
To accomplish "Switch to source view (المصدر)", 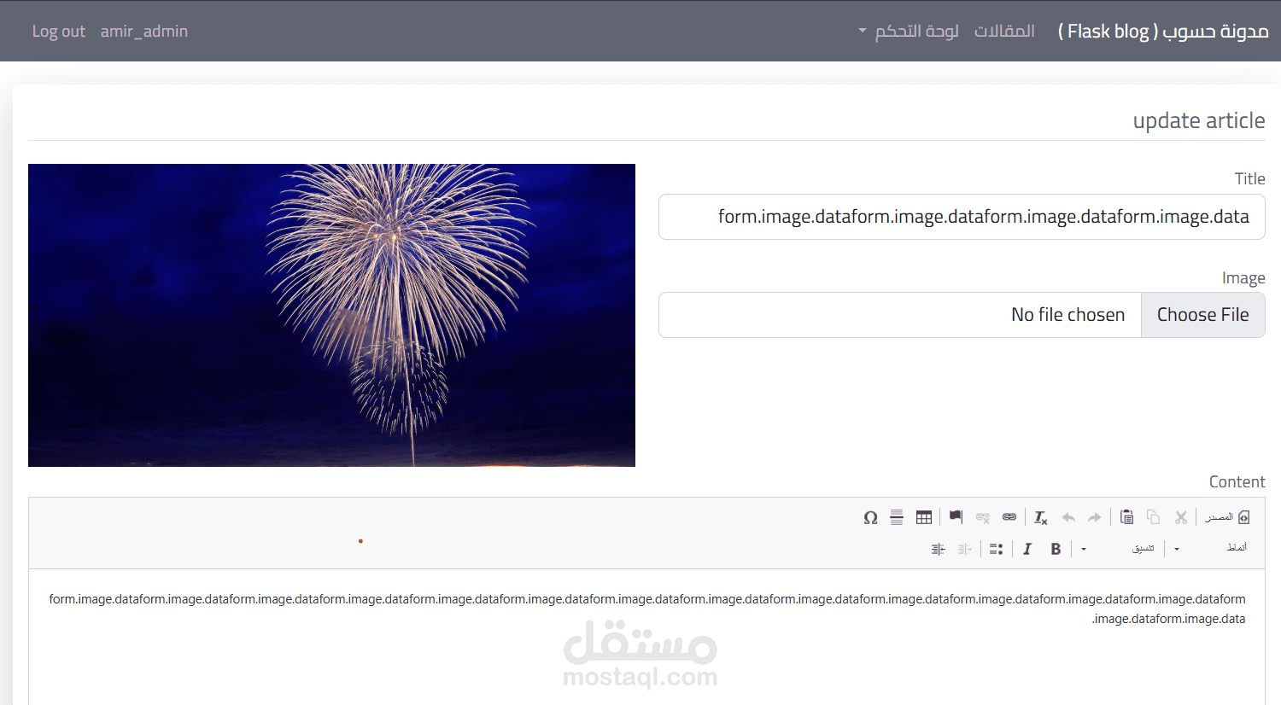I will point(1227,517).
